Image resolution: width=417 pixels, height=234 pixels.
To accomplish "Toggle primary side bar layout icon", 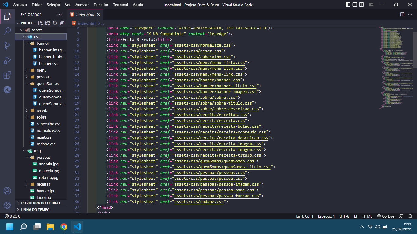I will pyautogui.click(x=348, y=5).
